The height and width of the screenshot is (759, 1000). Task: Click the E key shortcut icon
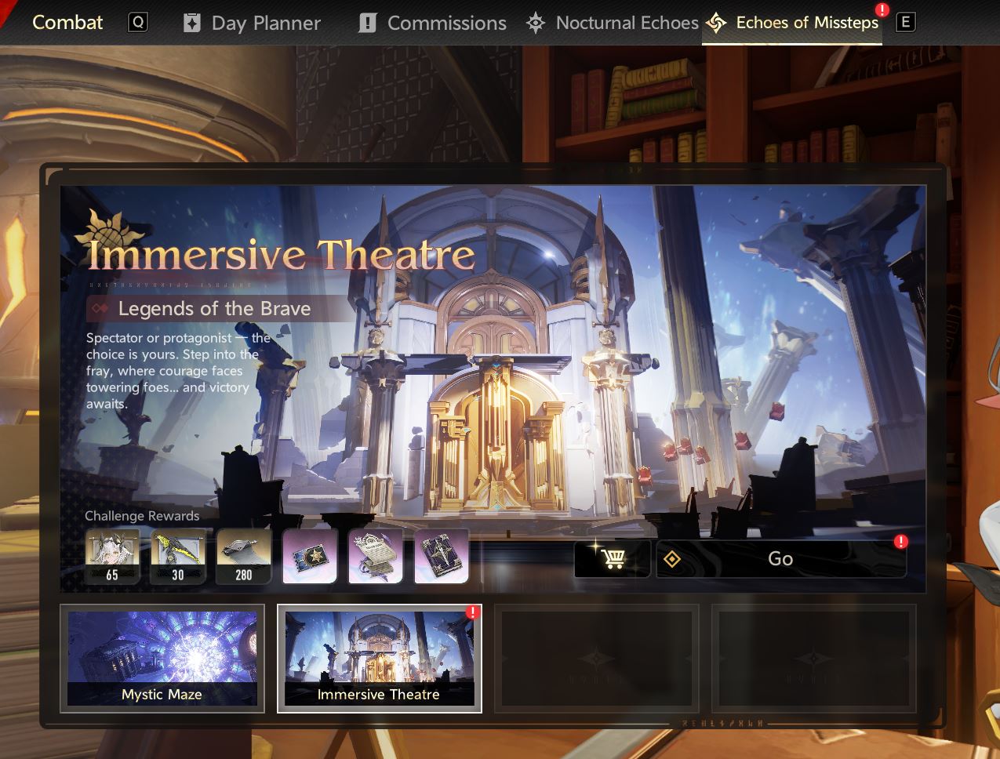905,23
